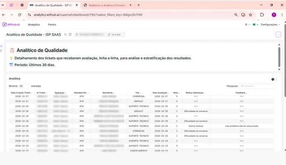Expand the filter sidebar arrow on left edge

1,46
